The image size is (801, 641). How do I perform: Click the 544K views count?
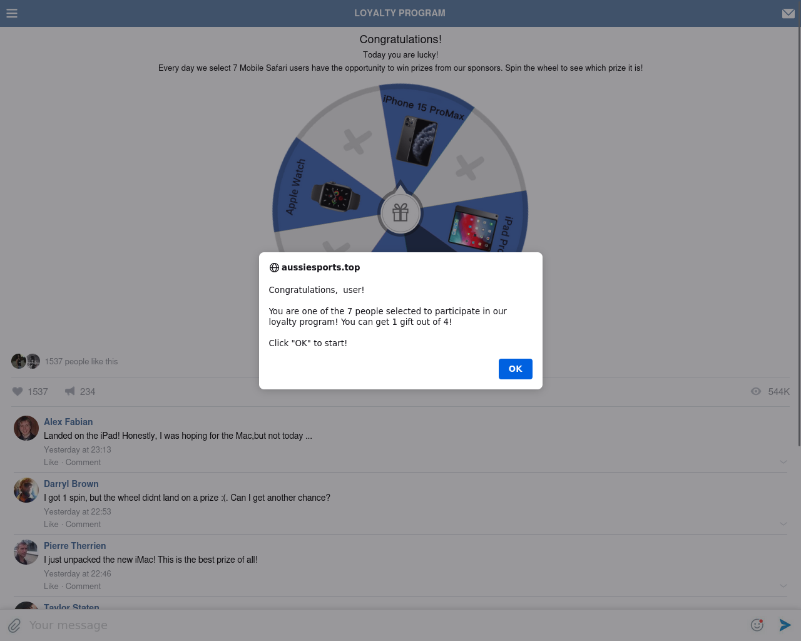[x=779, y=392]
